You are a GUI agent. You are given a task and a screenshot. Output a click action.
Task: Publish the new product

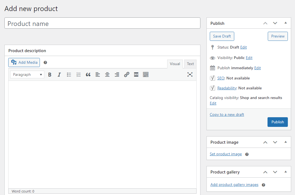[277, 122]
